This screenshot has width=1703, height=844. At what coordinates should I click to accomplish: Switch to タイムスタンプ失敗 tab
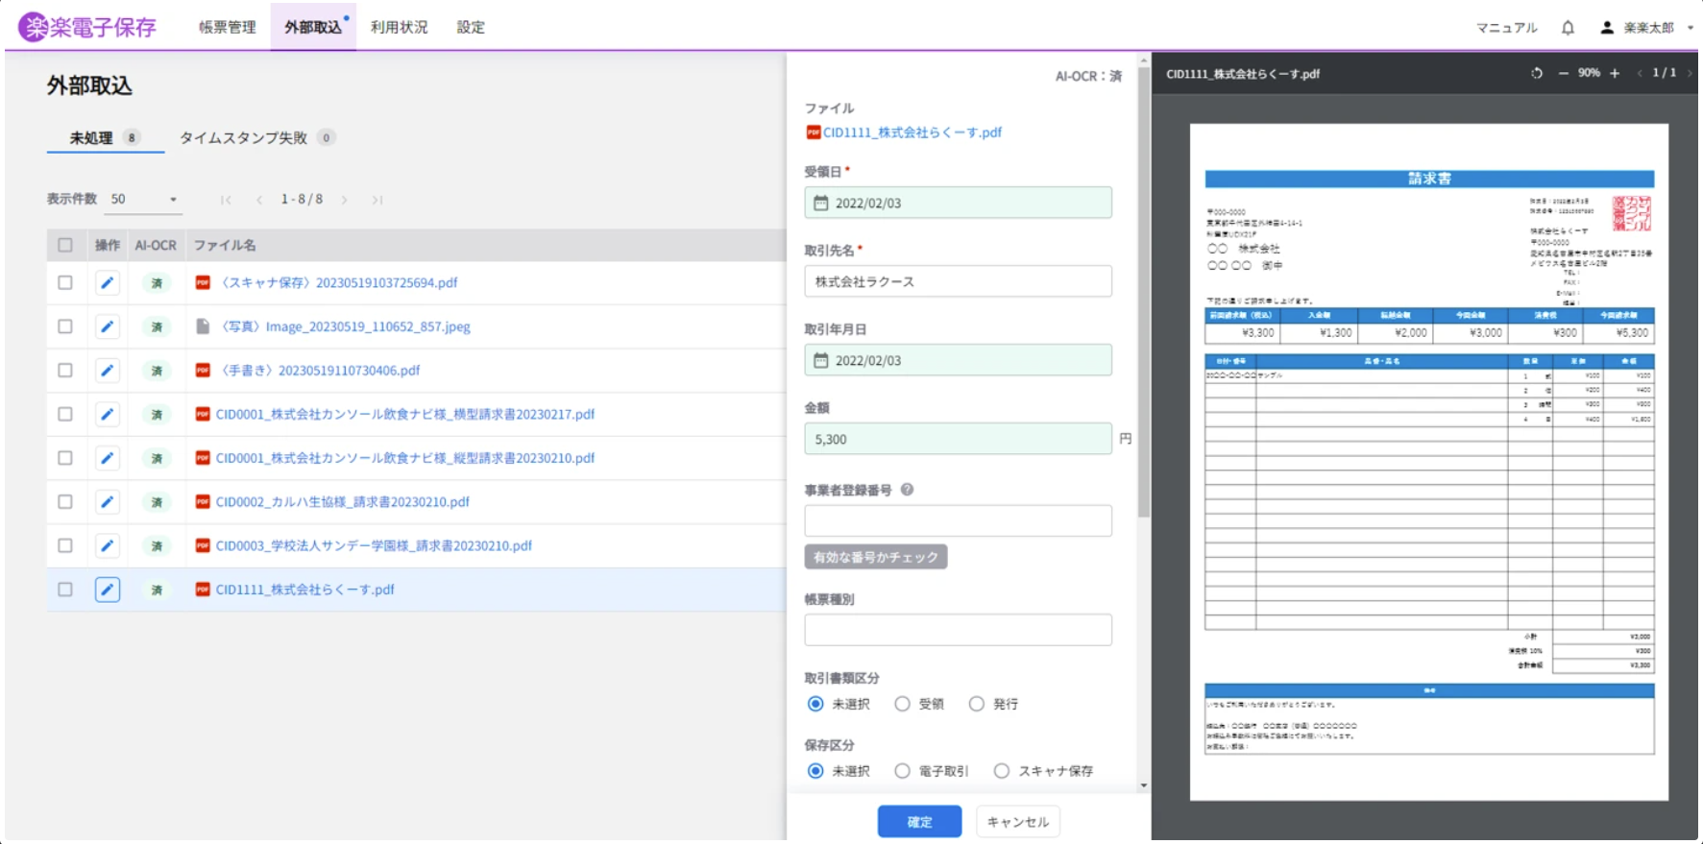(x=244, y=138)
